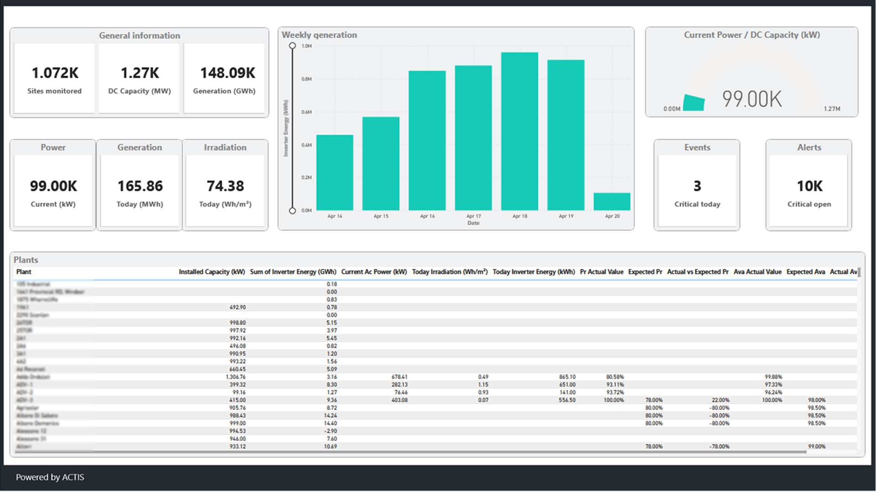
Task: Select the Apr 19 generation bar
Action: pyautogui.click(x=566, y=135)
